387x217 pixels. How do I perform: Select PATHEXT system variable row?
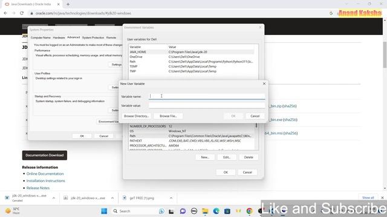point(192,140)
